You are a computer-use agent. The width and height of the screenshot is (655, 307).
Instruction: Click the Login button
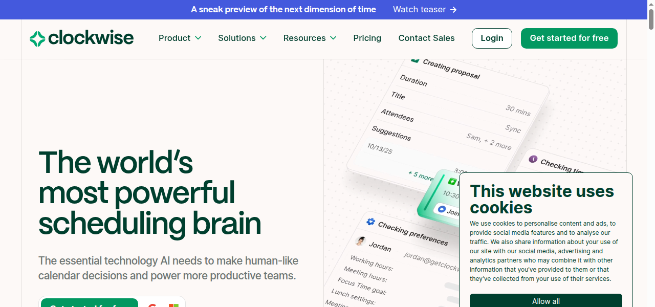tap(492, 38)
